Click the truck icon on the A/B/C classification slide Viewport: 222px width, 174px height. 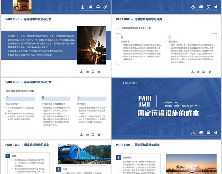coord(87,135)
